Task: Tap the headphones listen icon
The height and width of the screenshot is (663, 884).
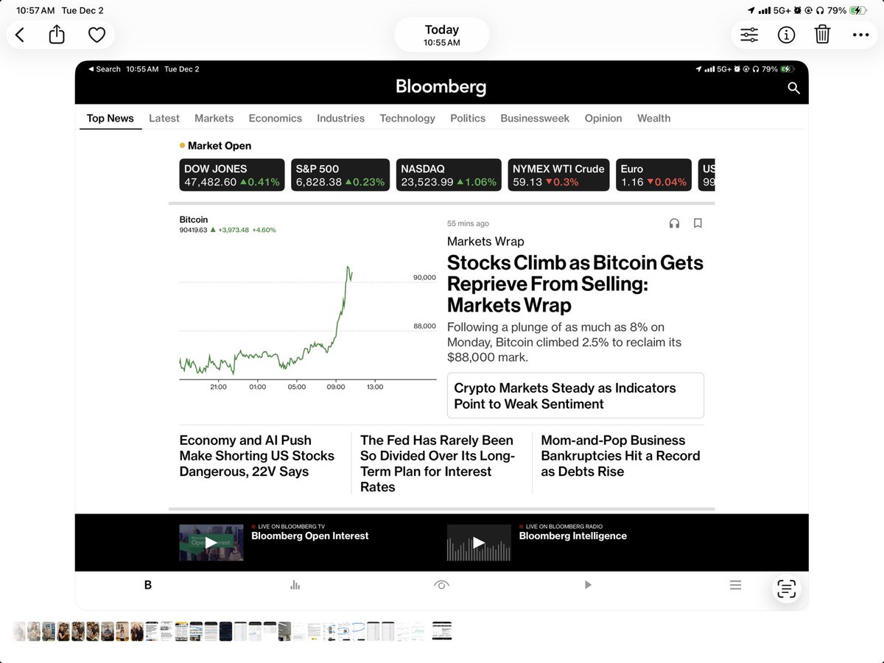Action: tap(674, 223)
